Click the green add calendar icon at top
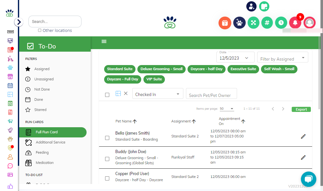323x191 pixels. (x=264, y=6)
